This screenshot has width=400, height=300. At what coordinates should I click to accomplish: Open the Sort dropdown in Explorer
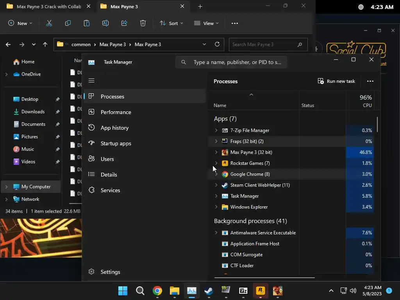click(x=171, y=23)
